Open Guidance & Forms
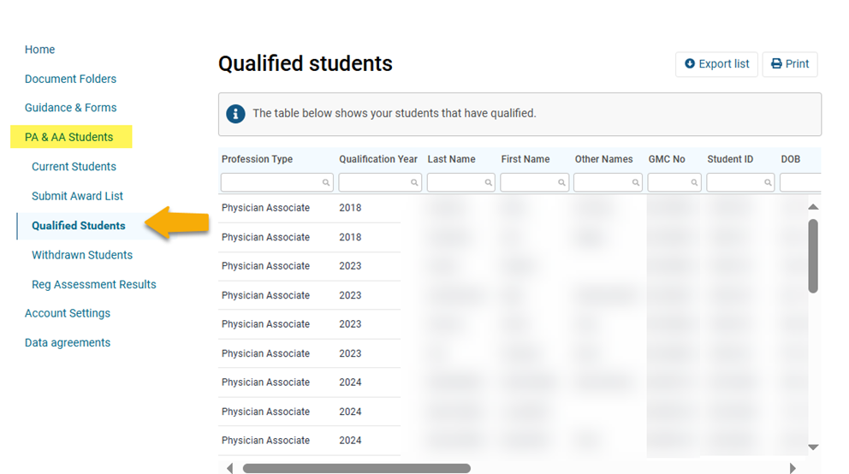 pyautogui.click(x=70, y=108)
